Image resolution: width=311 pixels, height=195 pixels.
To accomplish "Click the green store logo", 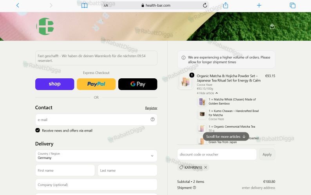I will pos(45,26).
